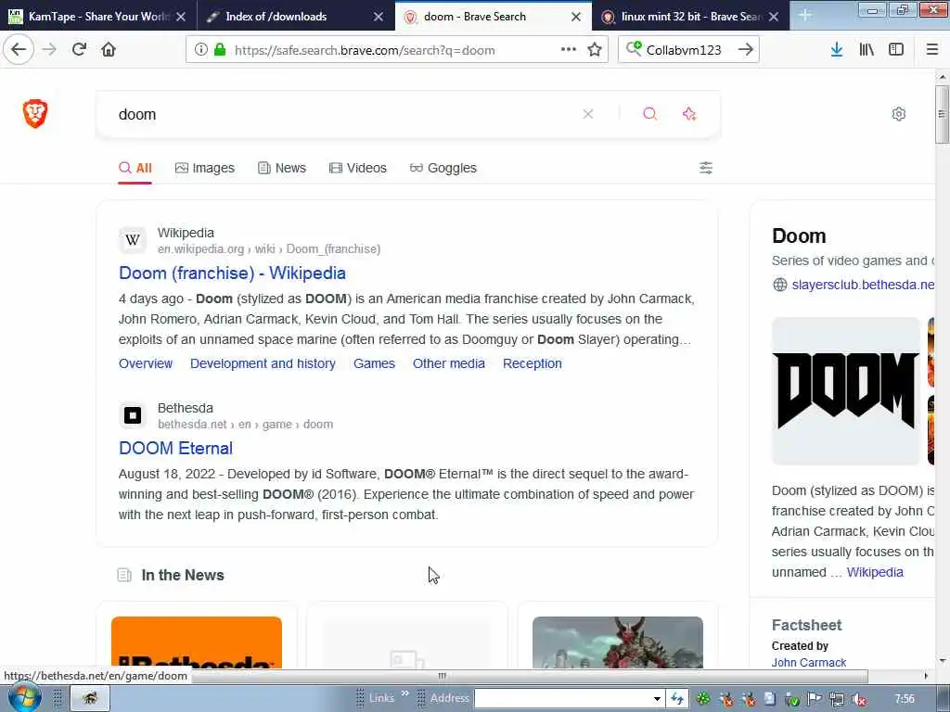Switch to the linux mint 32 bit tab
This screenshot has width=950, height=712.
coord(690,17)
